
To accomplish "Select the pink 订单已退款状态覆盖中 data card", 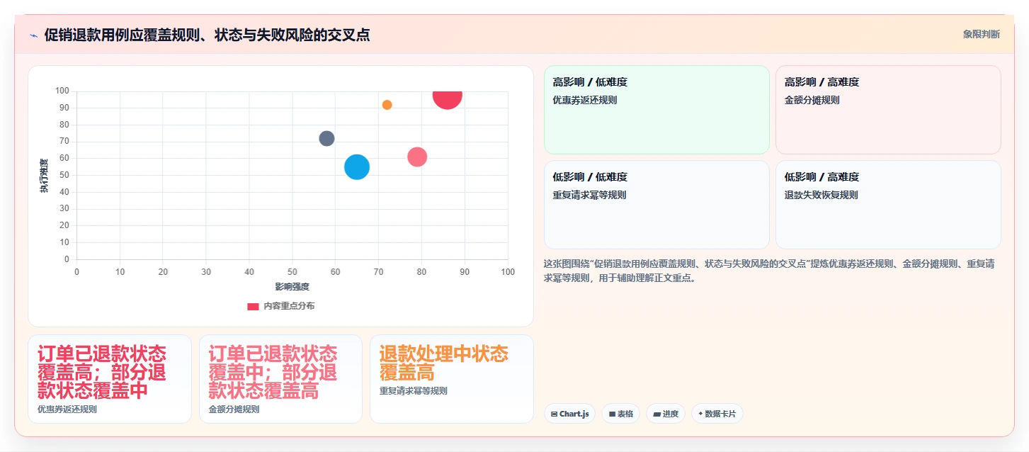I will (x=280, y=379).
